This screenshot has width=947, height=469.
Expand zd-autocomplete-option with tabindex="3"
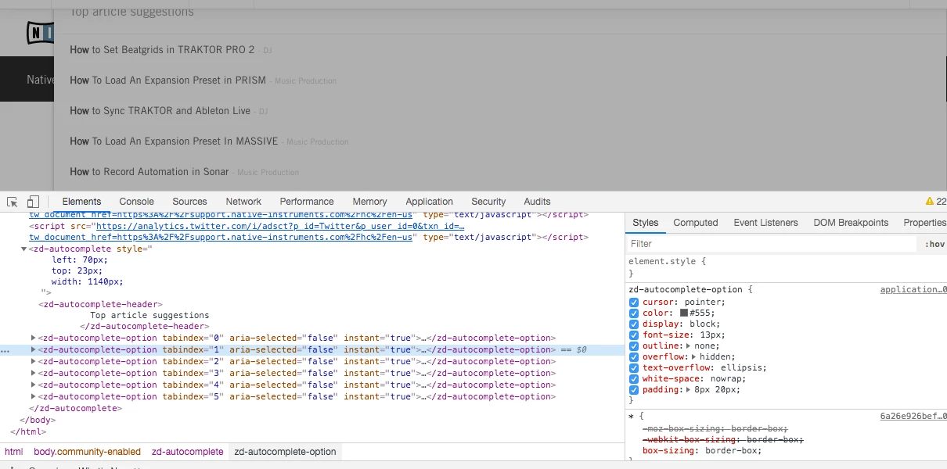[33, 373]
